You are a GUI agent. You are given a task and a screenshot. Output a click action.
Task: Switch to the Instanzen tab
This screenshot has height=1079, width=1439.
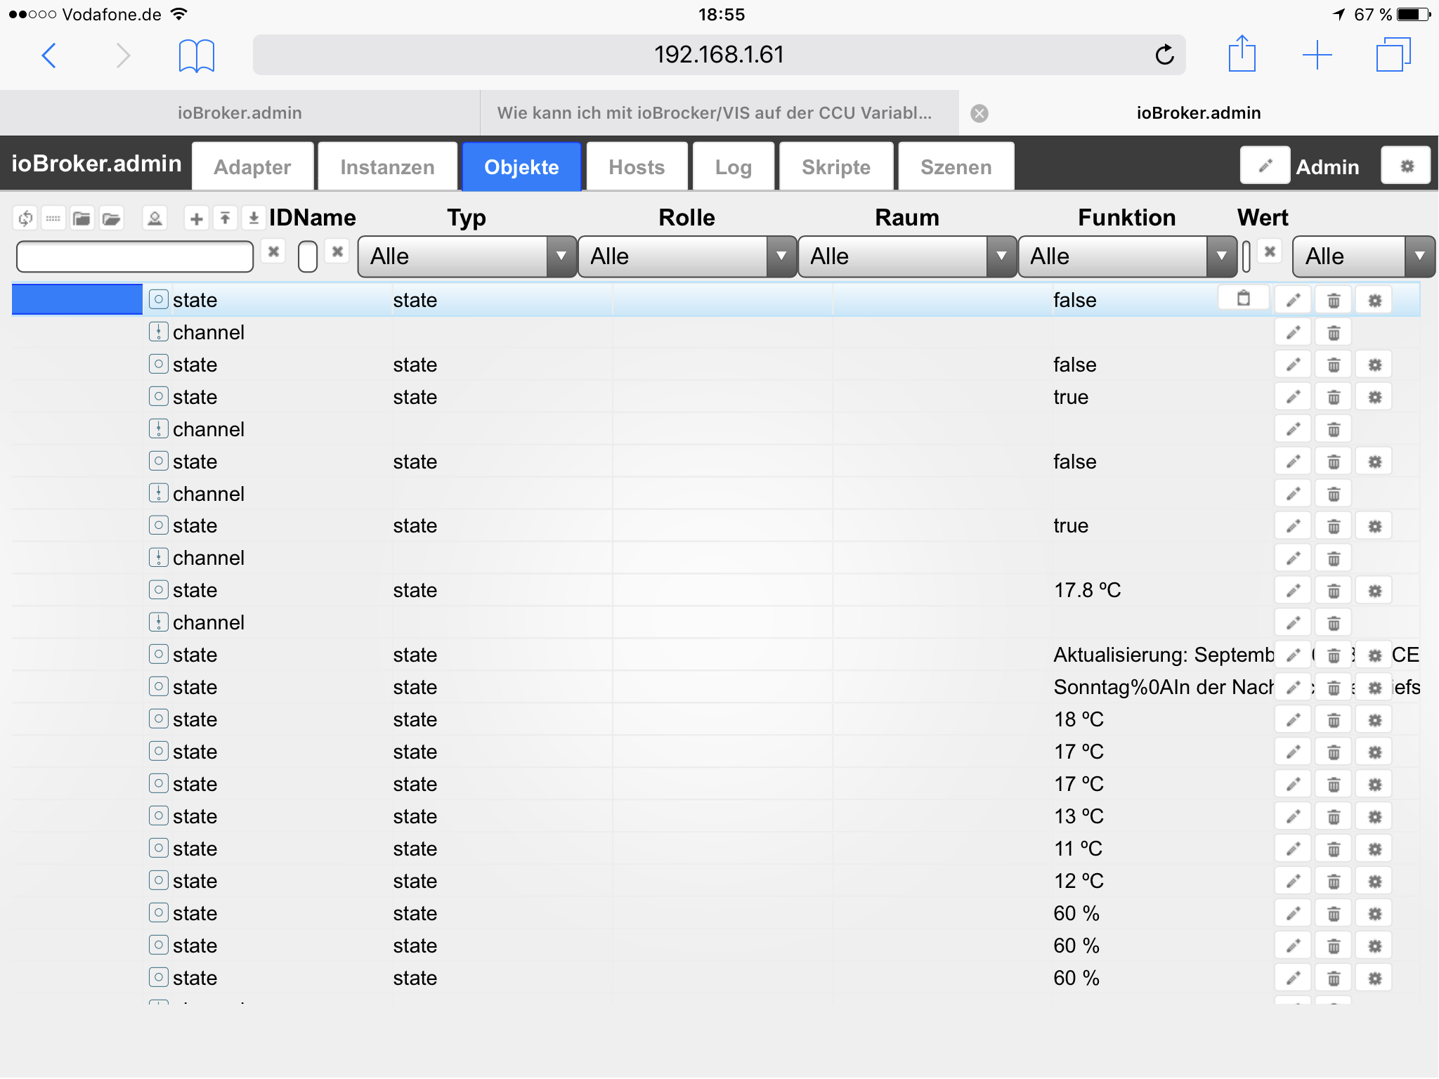(387, 167)
